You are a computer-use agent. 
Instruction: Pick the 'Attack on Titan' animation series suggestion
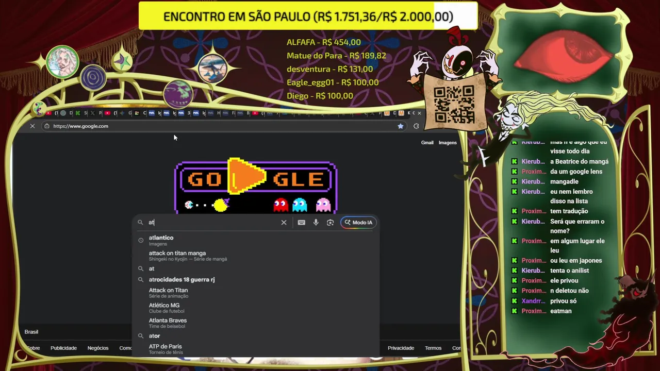coord(255,293)
